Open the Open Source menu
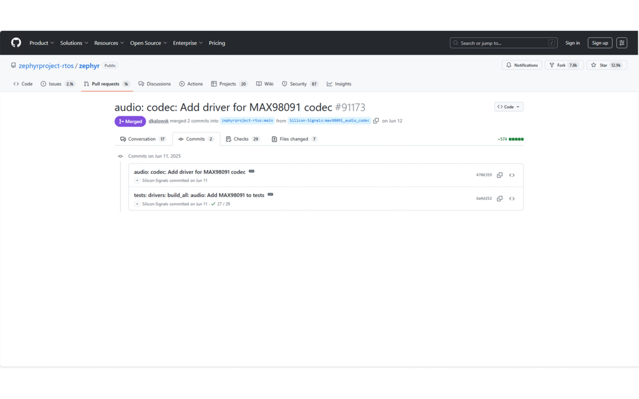 (148, 43)
